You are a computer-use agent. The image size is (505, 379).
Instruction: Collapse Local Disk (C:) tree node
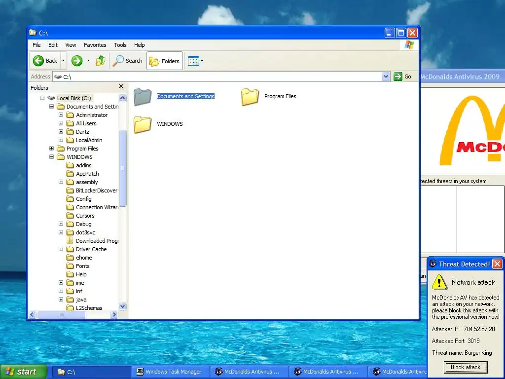click(x=42, y=98)
